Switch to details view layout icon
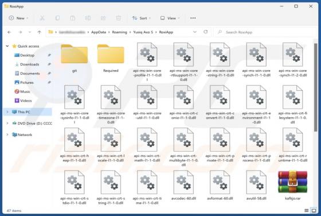Viewport: 321px width, 216px height. (x=307, y=210)
